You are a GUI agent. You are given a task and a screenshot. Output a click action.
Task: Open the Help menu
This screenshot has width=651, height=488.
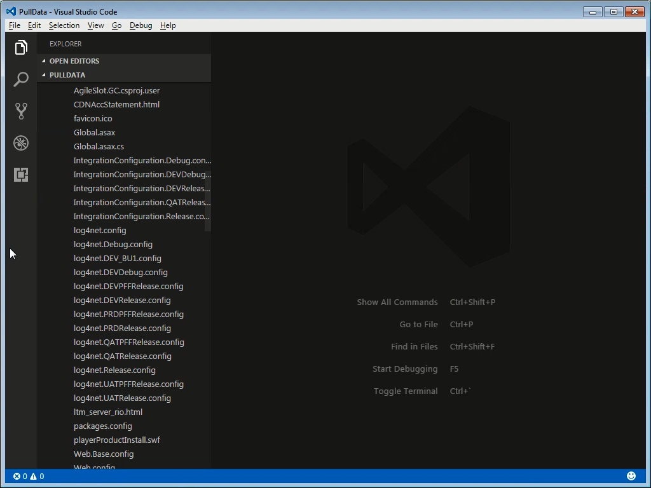168,25
